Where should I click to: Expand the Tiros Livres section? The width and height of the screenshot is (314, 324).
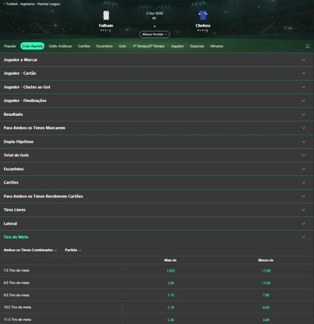pos(157,210)
